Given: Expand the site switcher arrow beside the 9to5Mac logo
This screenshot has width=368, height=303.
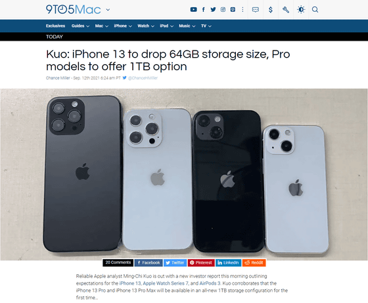Looking at the screenshot, I should pos(108,10).
